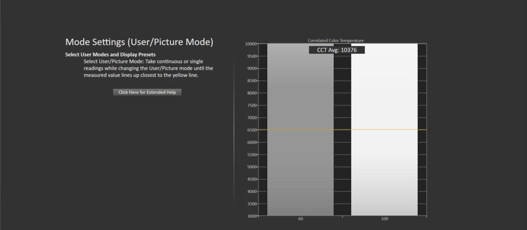This screenshot has width=527, height=230.
Task: Click Here for Extended Help button
Action: (147, 92)
